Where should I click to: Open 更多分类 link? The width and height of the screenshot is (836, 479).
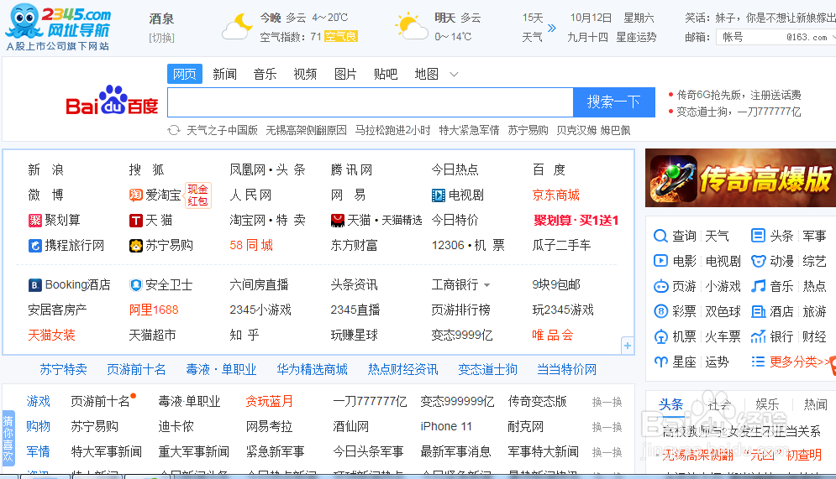(x=801, y=362)
